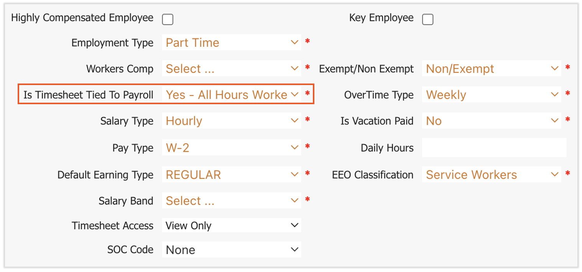Image resolution: width=582 pixels, height=272 pixels.
Task: Expand the SOC Code dropdown
Action: [231, 250]
